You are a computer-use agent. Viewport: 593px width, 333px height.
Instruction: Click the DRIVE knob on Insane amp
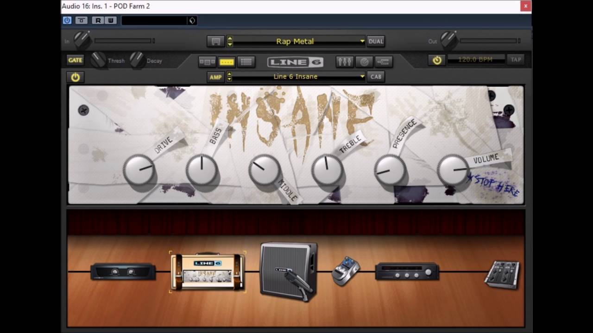[139, 170]
